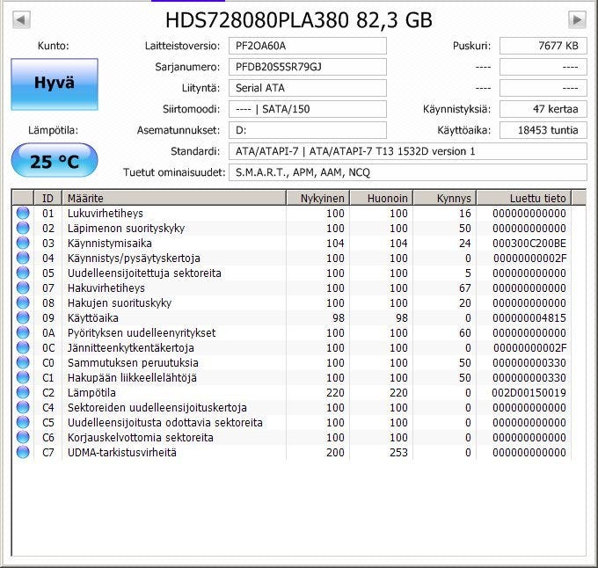598x568 pixels.
Task: Click the Määrite column header
Action: (x=174, y=198)
